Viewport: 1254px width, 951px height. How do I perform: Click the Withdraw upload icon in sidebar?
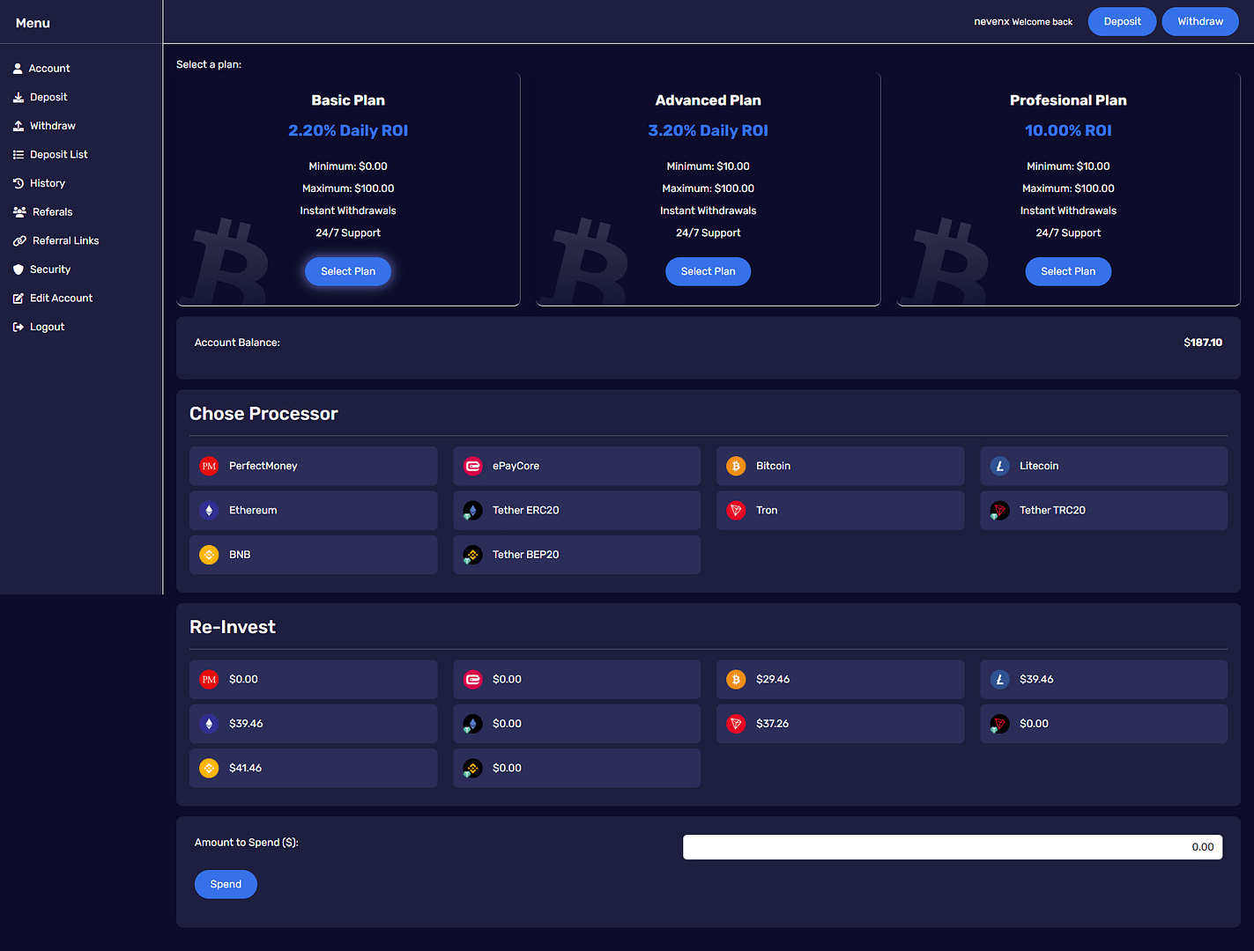[x=18, y=126]
